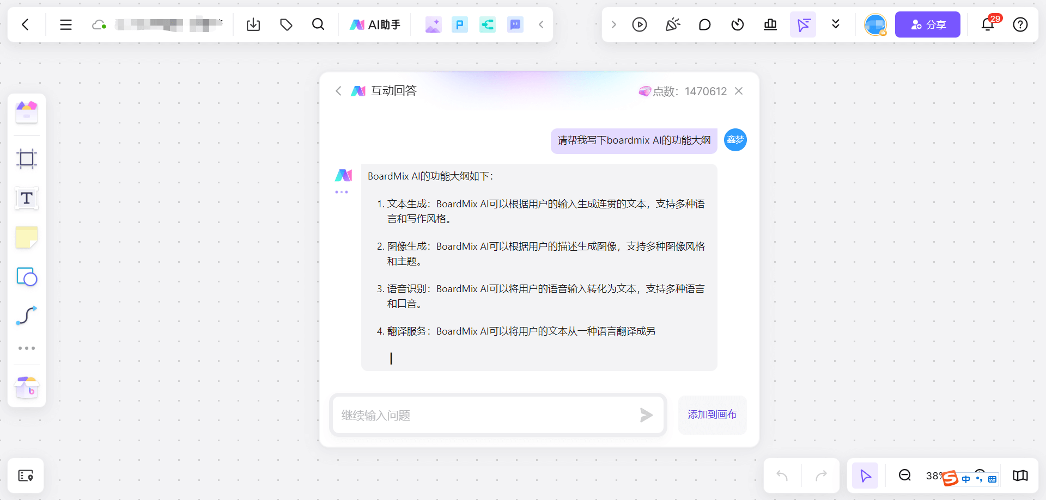The image size is (1046, 500).
Task: Click the undo arrow
Action: coord(782,476)
